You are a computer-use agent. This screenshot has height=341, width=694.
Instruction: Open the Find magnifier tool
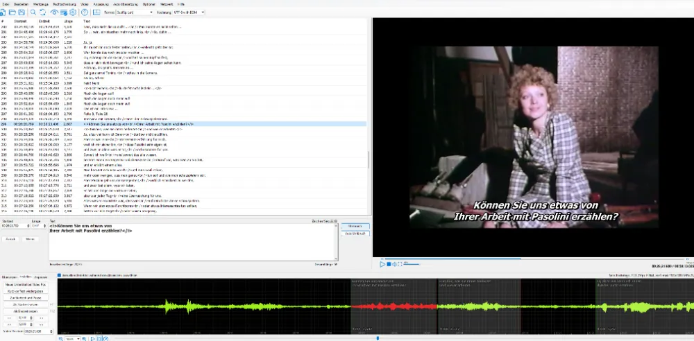[33, 12]
